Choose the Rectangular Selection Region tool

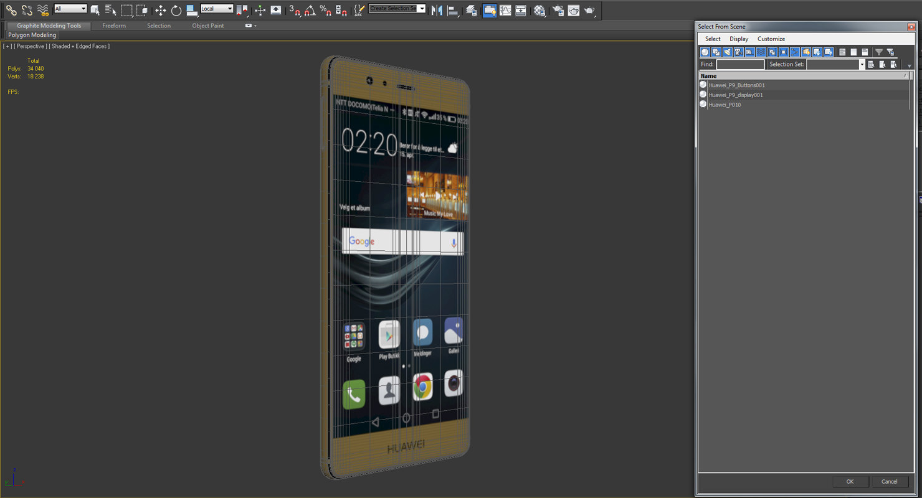tap(126, 10)
